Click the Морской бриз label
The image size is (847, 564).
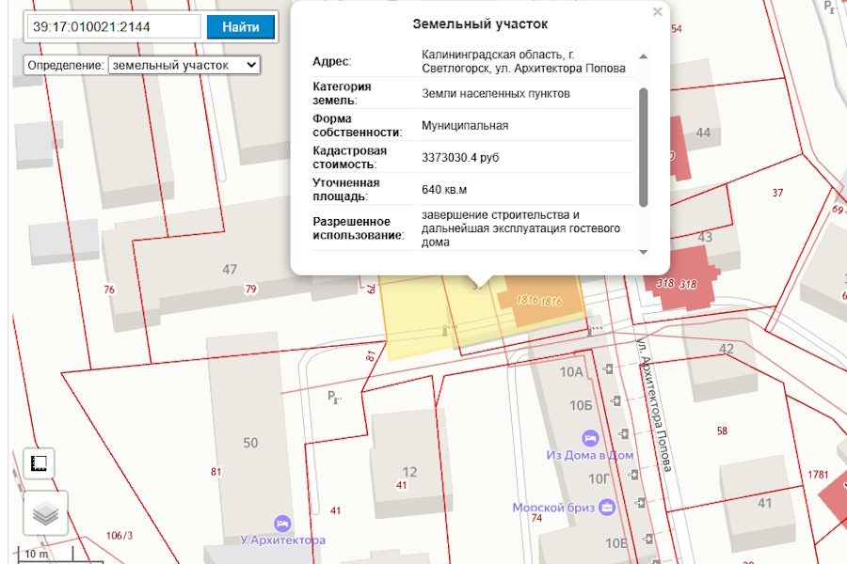(x=553, y=508)
